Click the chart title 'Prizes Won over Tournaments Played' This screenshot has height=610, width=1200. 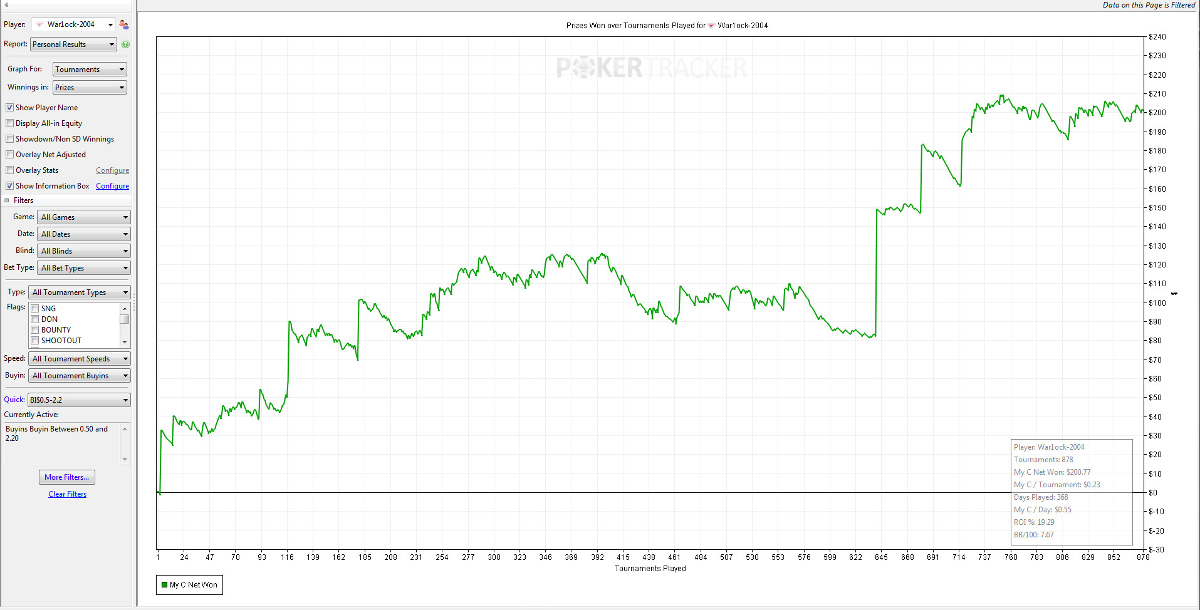pos(667,26)
